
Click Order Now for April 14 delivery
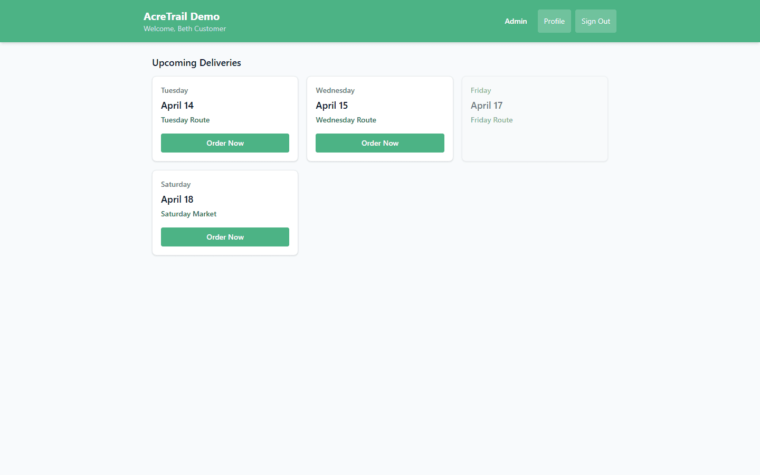click(x=225, y=143)
